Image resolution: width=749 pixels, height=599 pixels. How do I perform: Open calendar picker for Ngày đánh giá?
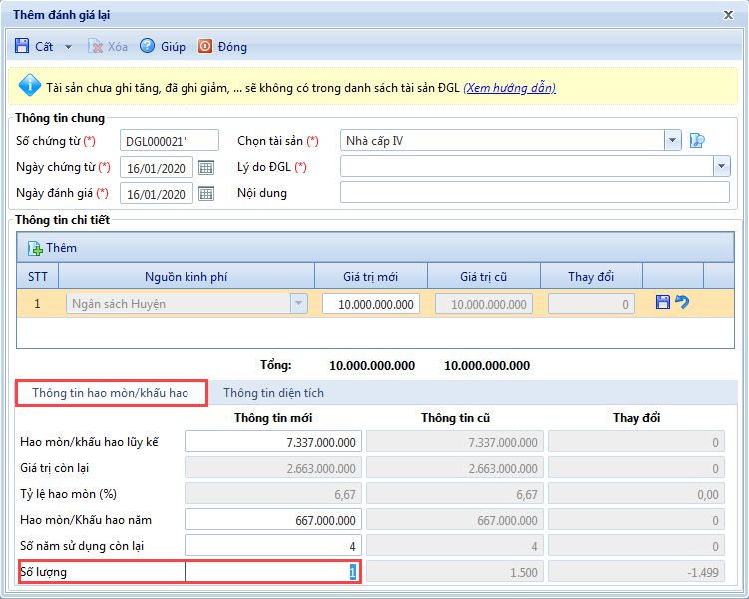[x=206, y=193]
